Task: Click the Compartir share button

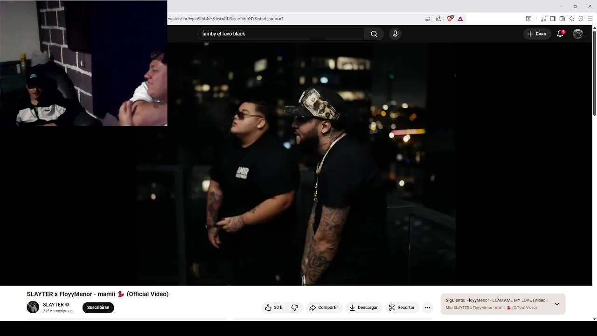Action: click(x=323, y=308)
